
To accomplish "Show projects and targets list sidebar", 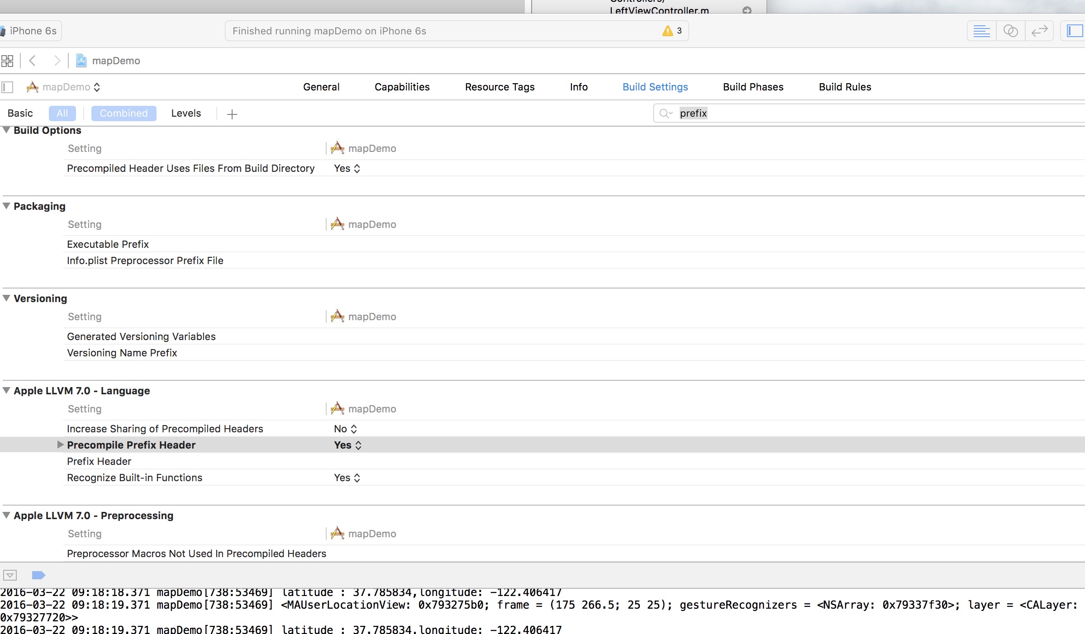I will click(8, 87).
